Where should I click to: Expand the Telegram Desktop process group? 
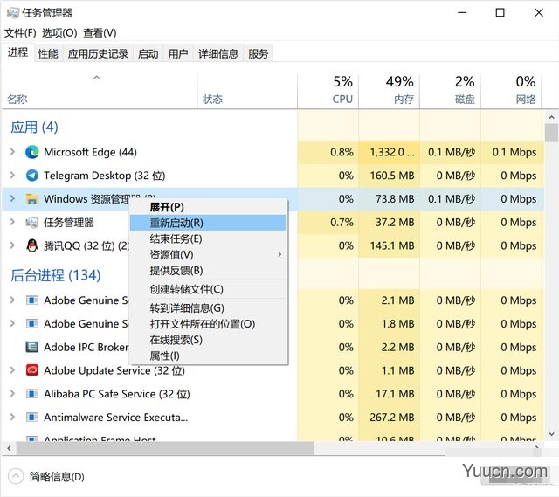coord(12,175)
